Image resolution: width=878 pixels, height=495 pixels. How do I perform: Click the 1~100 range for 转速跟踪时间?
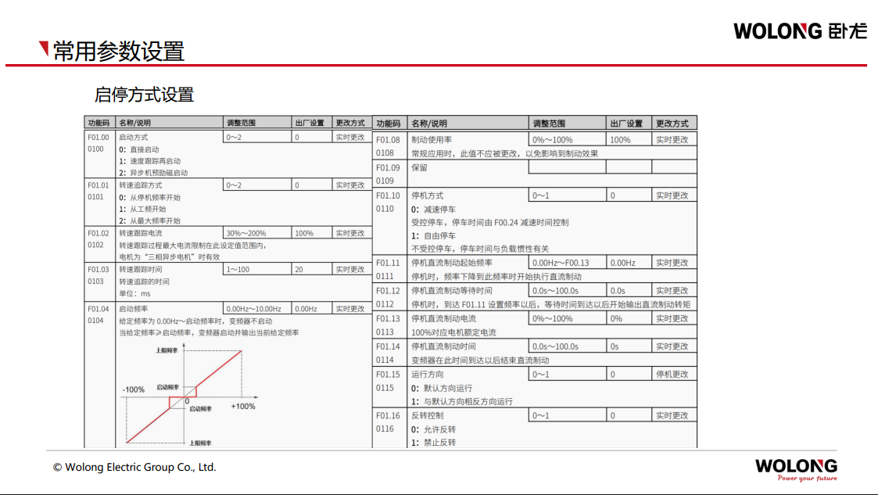pos(238,269)
